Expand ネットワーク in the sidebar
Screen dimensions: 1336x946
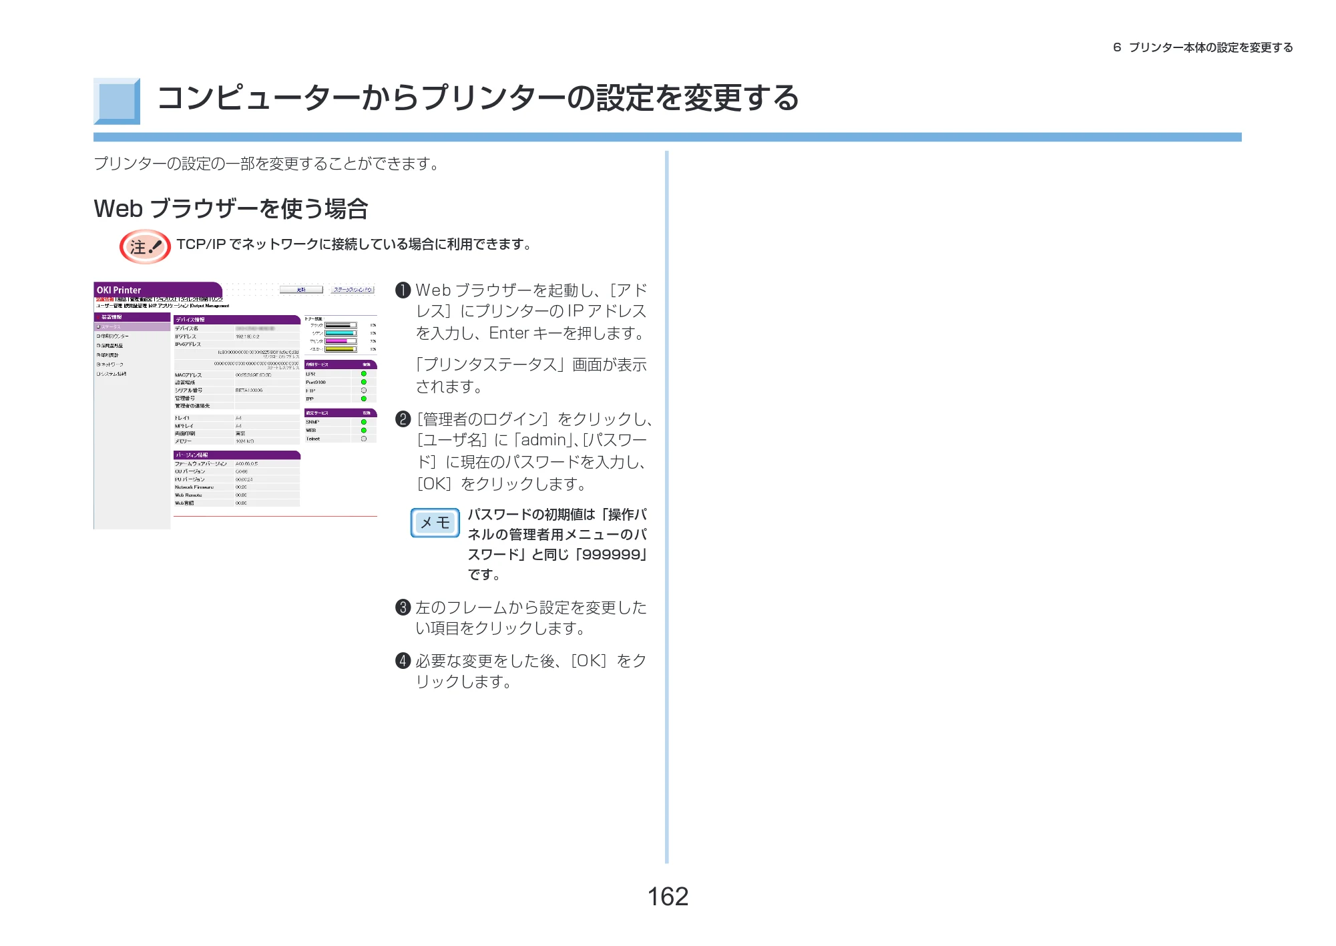(109, 365)
